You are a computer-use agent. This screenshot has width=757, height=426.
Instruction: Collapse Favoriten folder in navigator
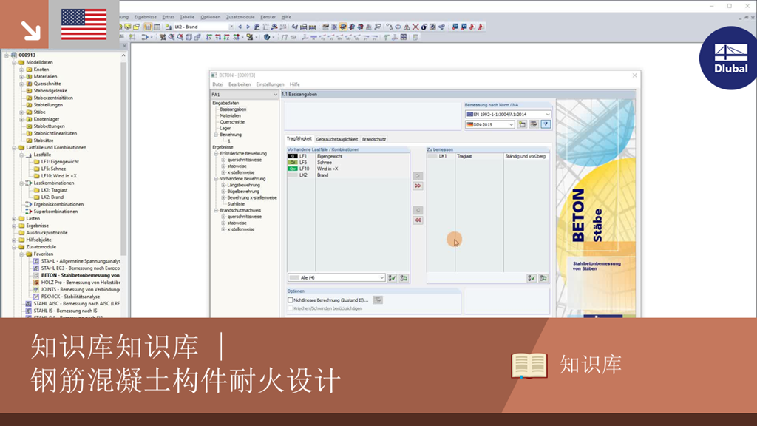pos(21,254)
